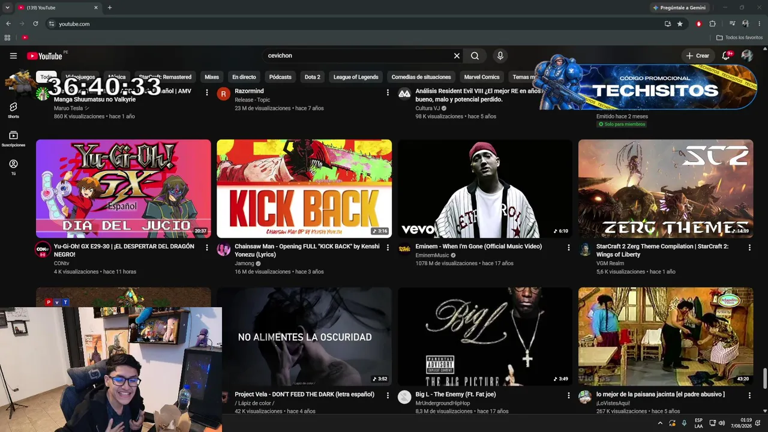Open the Razormind video title
Image resolution: width=768 pixels, height=432 pixels.
[x=249, y=91]
